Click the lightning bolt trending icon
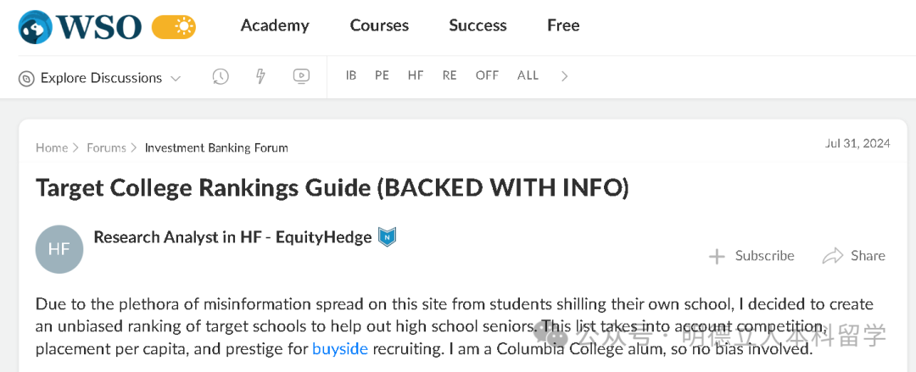The image size is (916, 372). pos(261,76)
